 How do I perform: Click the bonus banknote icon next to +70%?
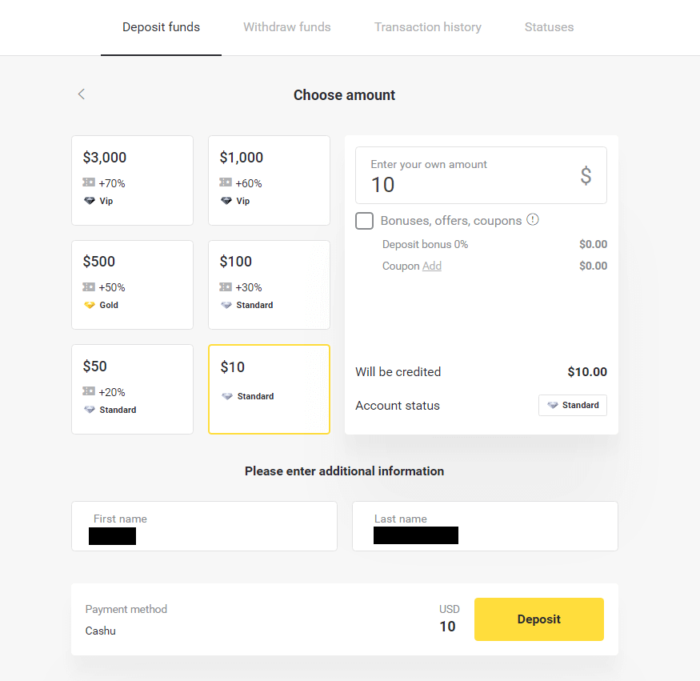click(90, 182)
